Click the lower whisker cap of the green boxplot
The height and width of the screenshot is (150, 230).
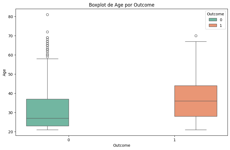coord(47,130)
